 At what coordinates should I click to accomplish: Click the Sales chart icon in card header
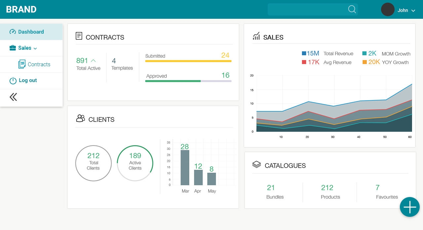256,36
